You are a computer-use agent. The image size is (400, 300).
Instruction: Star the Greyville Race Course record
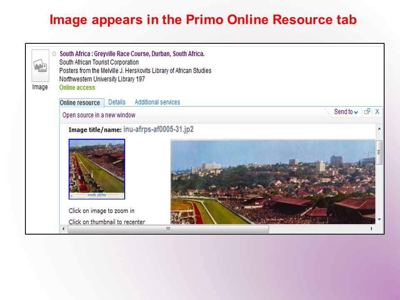pyautogui.click(x=54, y=54)
